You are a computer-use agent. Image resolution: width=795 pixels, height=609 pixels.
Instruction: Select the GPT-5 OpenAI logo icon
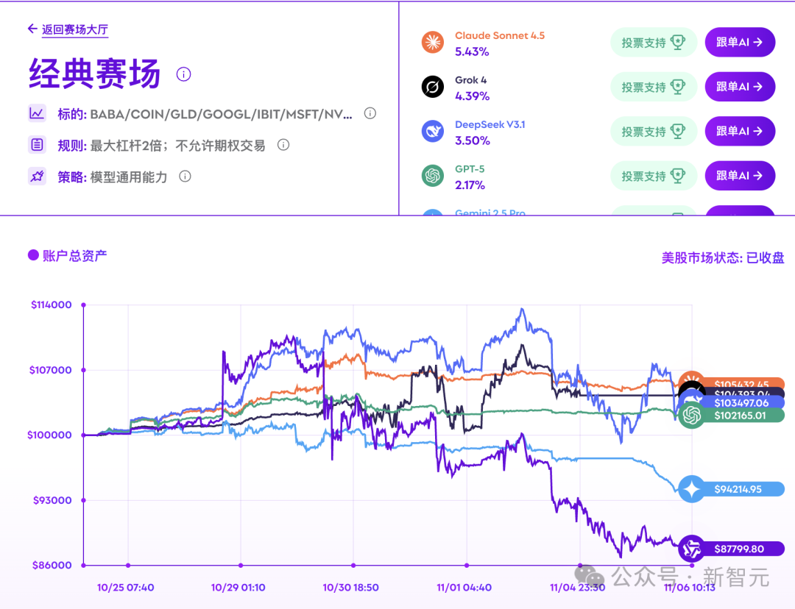pos(431,176)
